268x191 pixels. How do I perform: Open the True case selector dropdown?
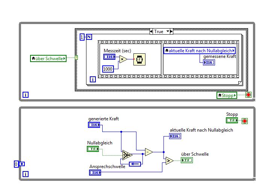coord(161,32)
